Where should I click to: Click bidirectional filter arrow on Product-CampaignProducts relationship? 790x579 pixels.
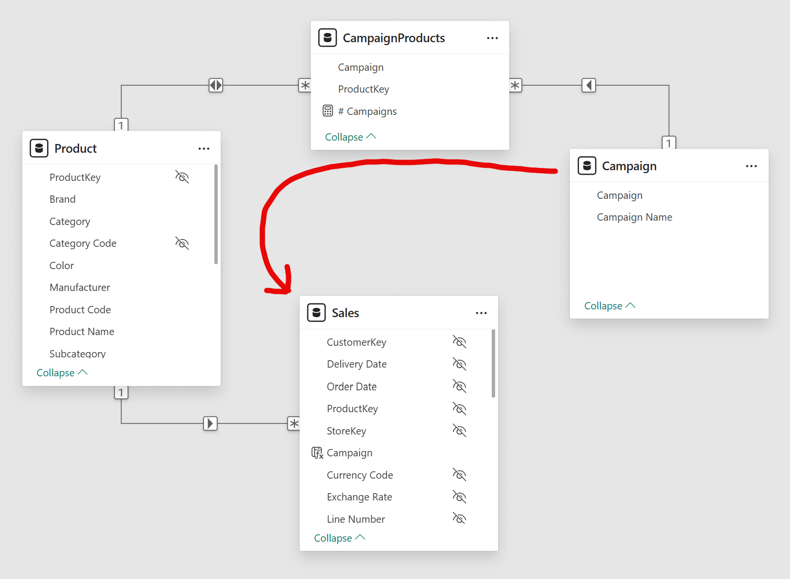click(216, 85)
